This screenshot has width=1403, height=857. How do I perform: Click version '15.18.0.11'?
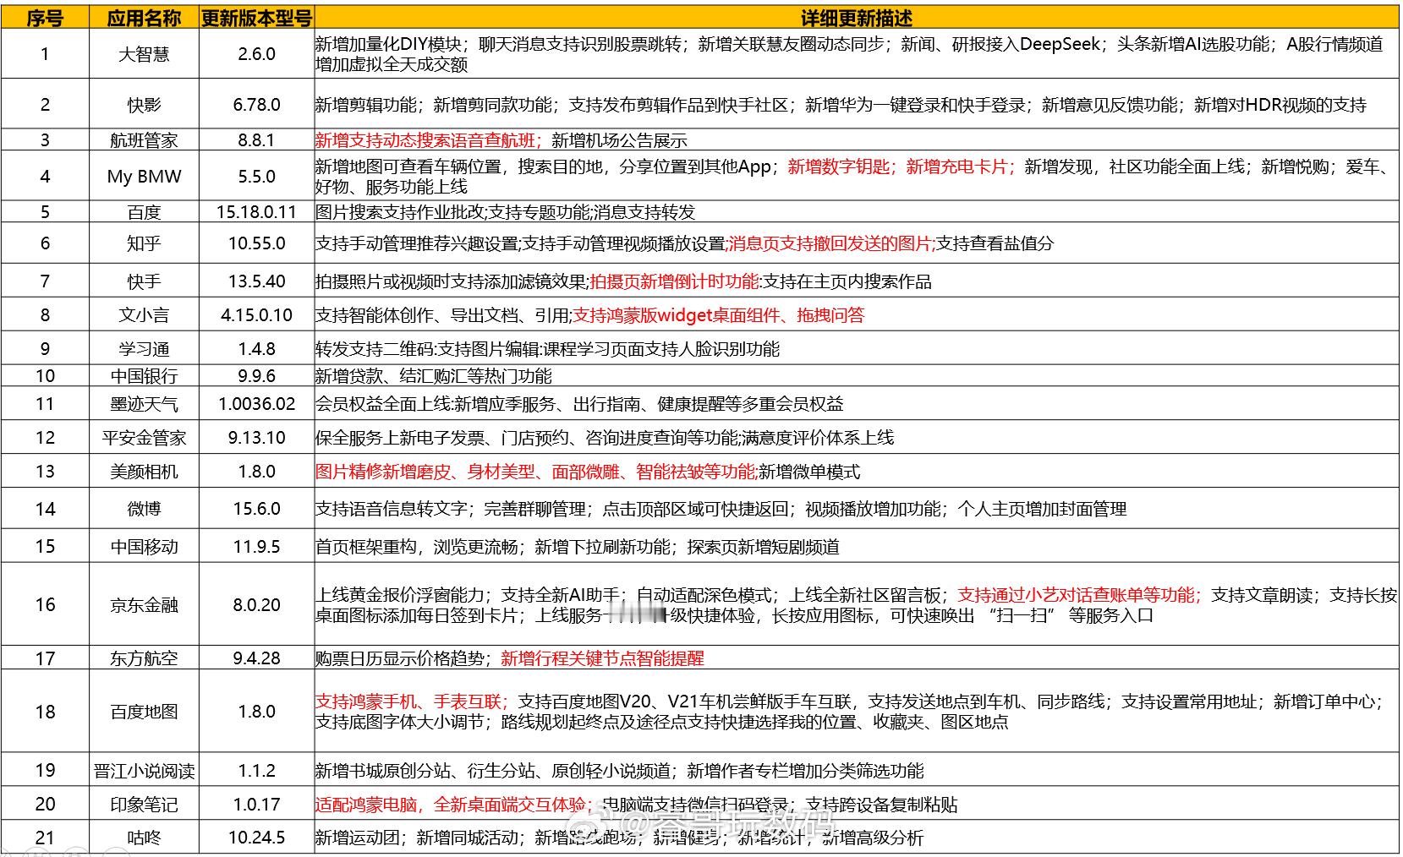pos(256,212)
